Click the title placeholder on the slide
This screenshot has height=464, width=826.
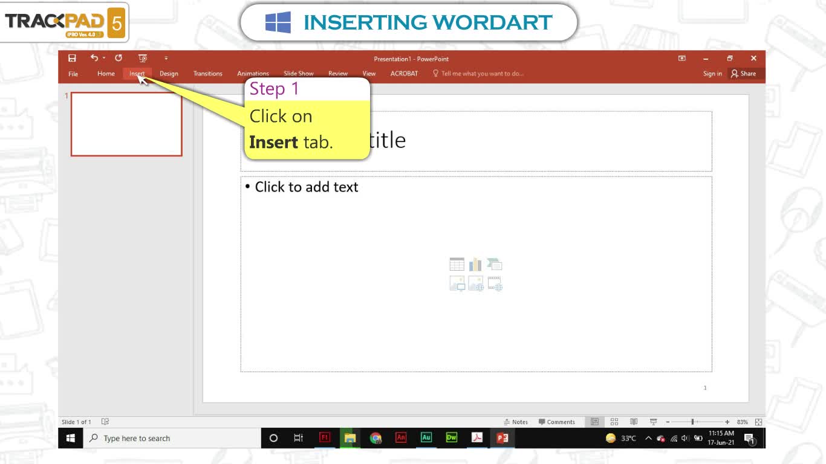476,141
